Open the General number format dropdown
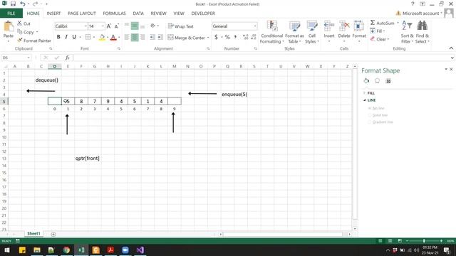 click(x=255, y=26)
